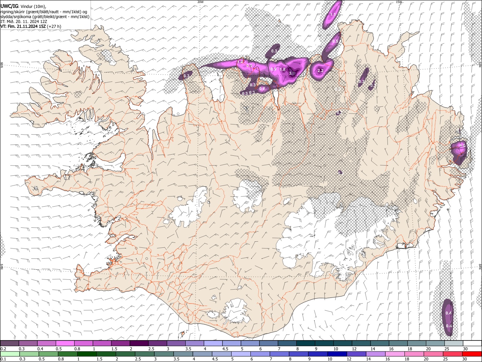Pick the dark mauve 0.2 swatch in purple legend

(x=9, y=344)
